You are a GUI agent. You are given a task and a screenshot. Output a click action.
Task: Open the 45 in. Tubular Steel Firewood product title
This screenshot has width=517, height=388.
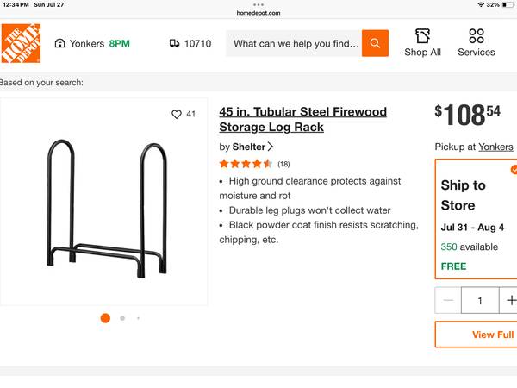click(302, 119)
